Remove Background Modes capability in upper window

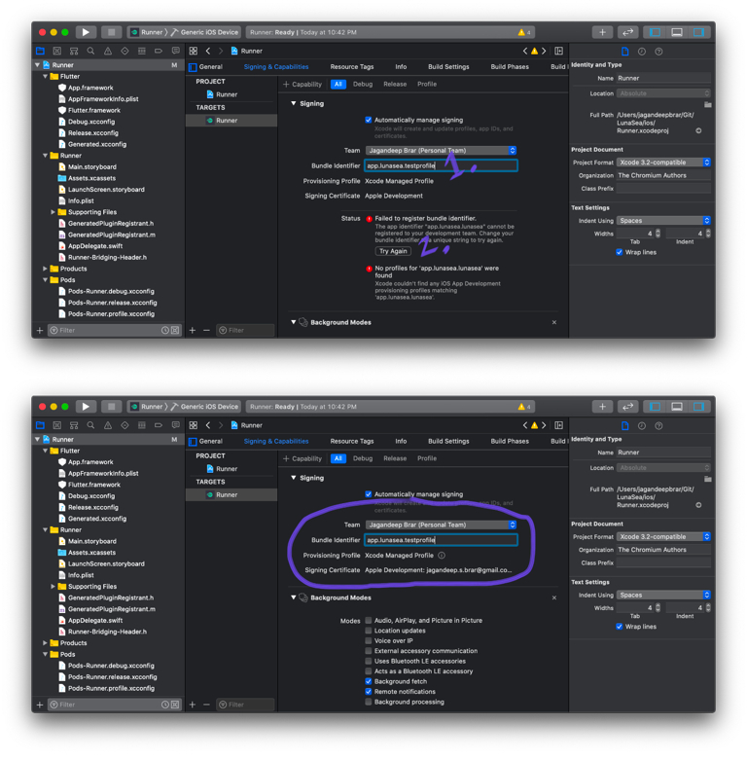[x=554, y=322]
